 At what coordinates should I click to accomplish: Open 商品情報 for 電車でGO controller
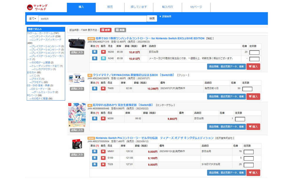[226, 66]
